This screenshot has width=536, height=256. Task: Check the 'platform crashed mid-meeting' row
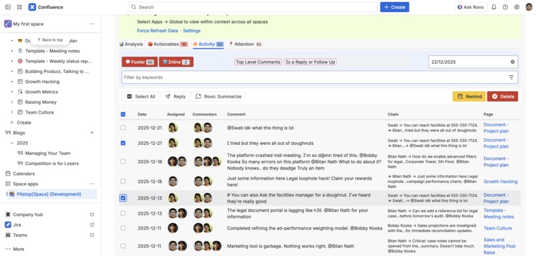123,162
